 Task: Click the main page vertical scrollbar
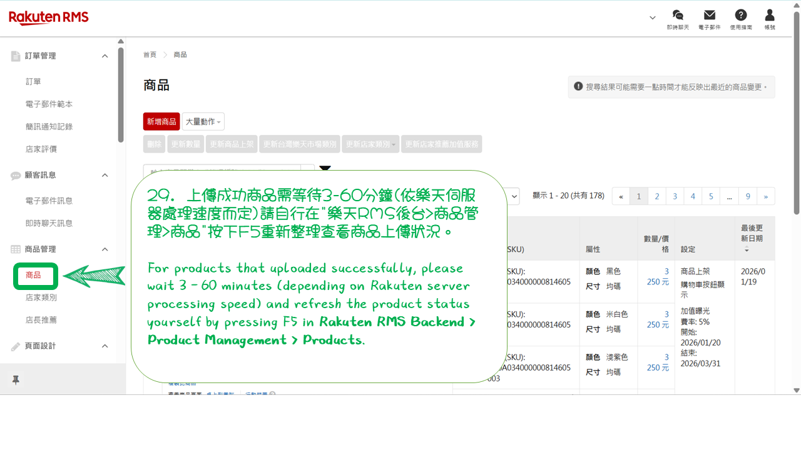pos(797,125)
